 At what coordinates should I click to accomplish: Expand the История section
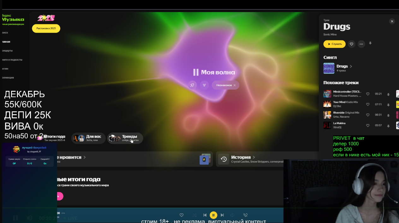point(254,157)
